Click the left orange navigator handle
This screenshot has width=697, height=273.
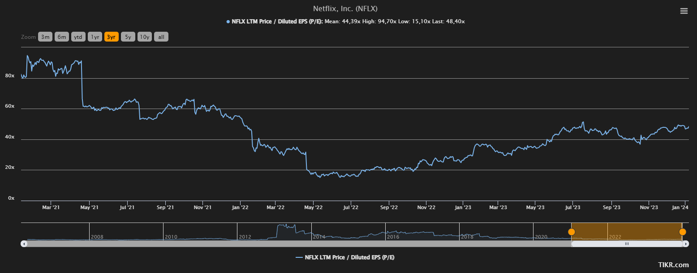pos(571,231)
